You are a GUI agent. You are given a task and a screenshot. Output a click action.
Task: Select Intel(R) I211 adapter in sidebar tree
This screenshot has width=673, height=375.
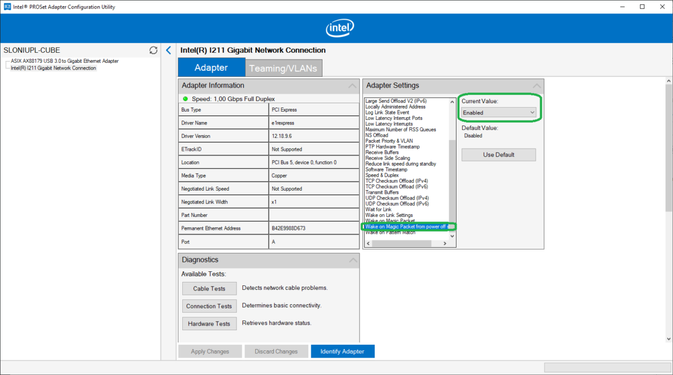(x=53, y=68)
